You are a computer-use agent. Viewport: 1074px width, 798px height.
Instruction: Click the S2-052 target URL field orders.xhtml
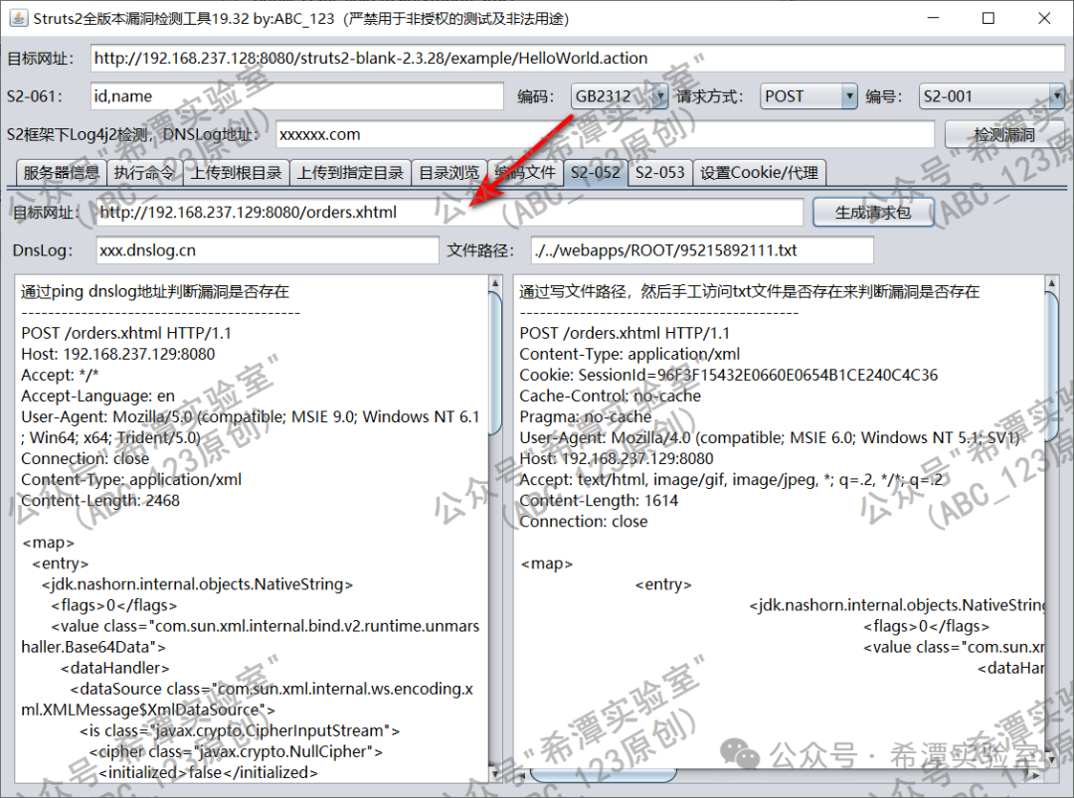tap(448, 212)
